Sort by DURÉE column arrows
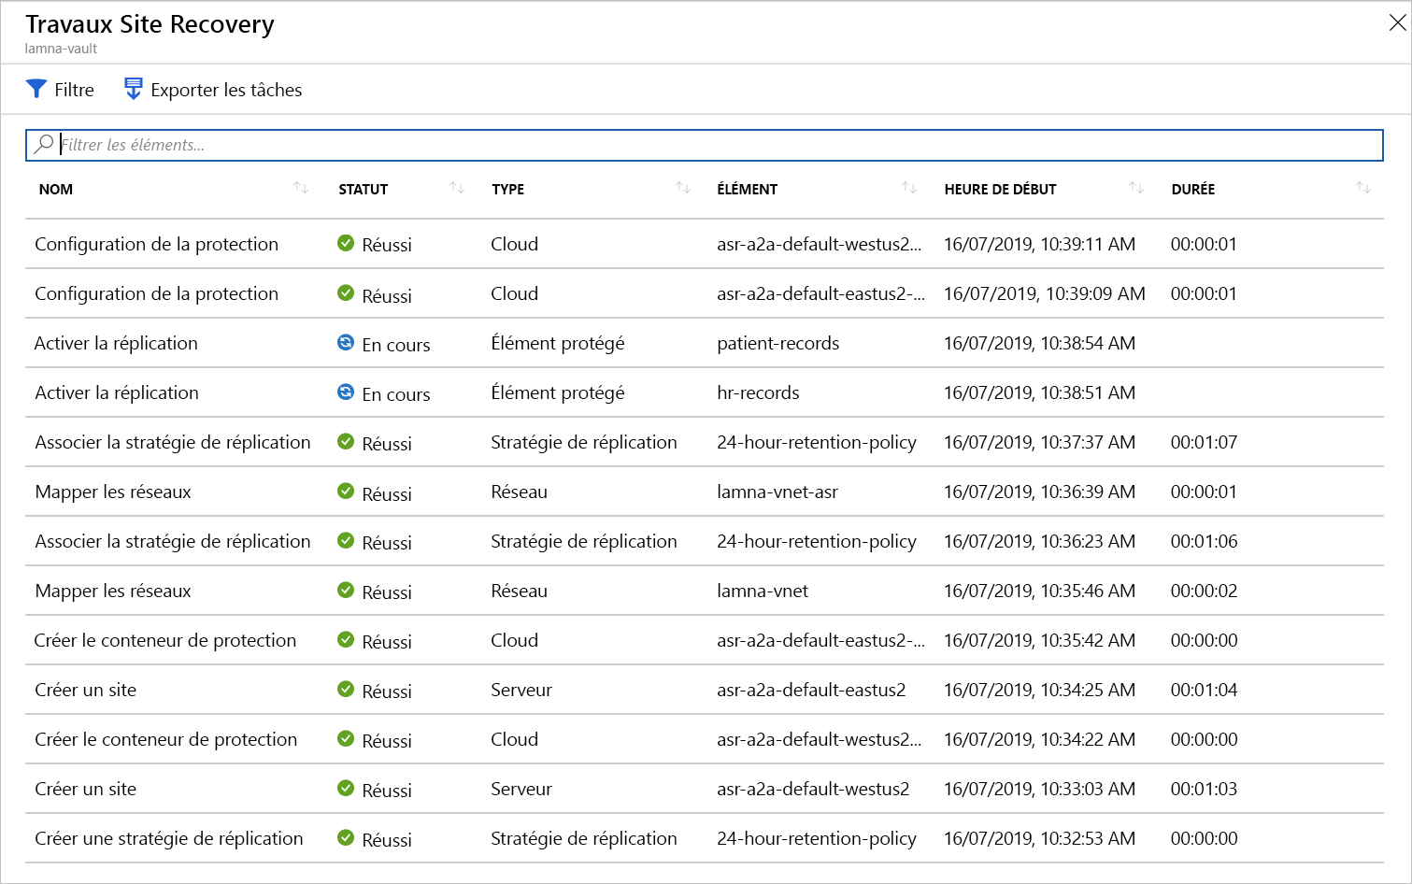The height and width of the screenshot is (884, 1412). pos(1363,188)
